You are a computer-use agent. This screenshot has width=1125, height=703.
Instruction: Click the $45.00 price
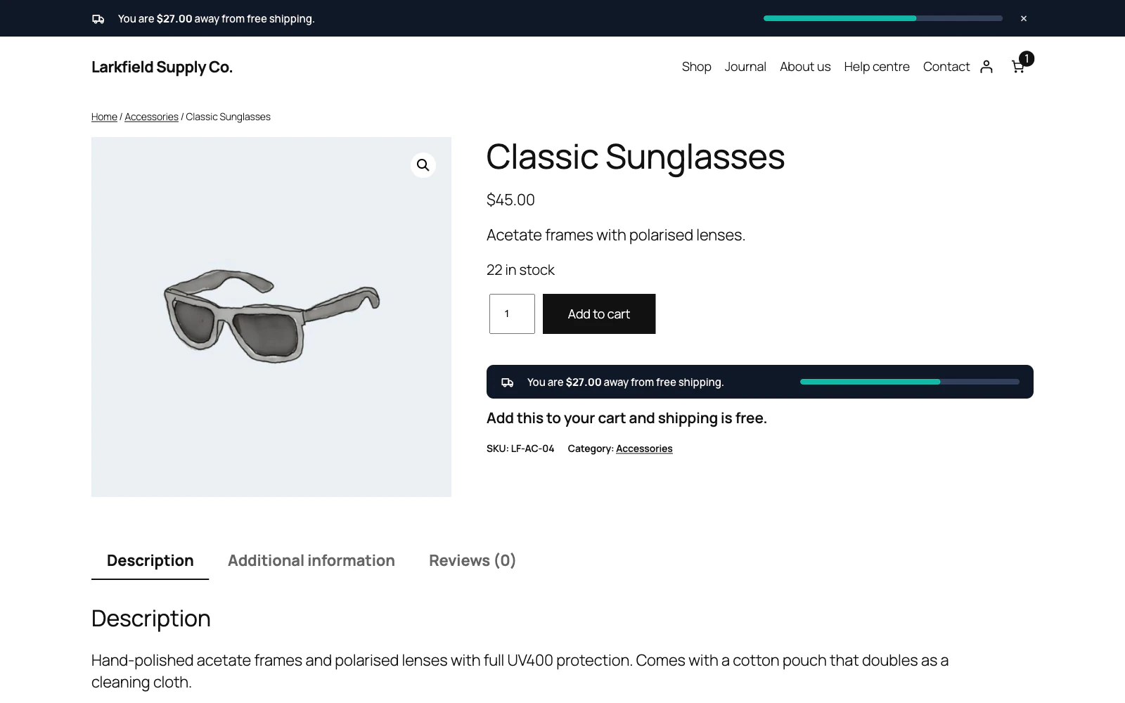click(x=510, y=200)
